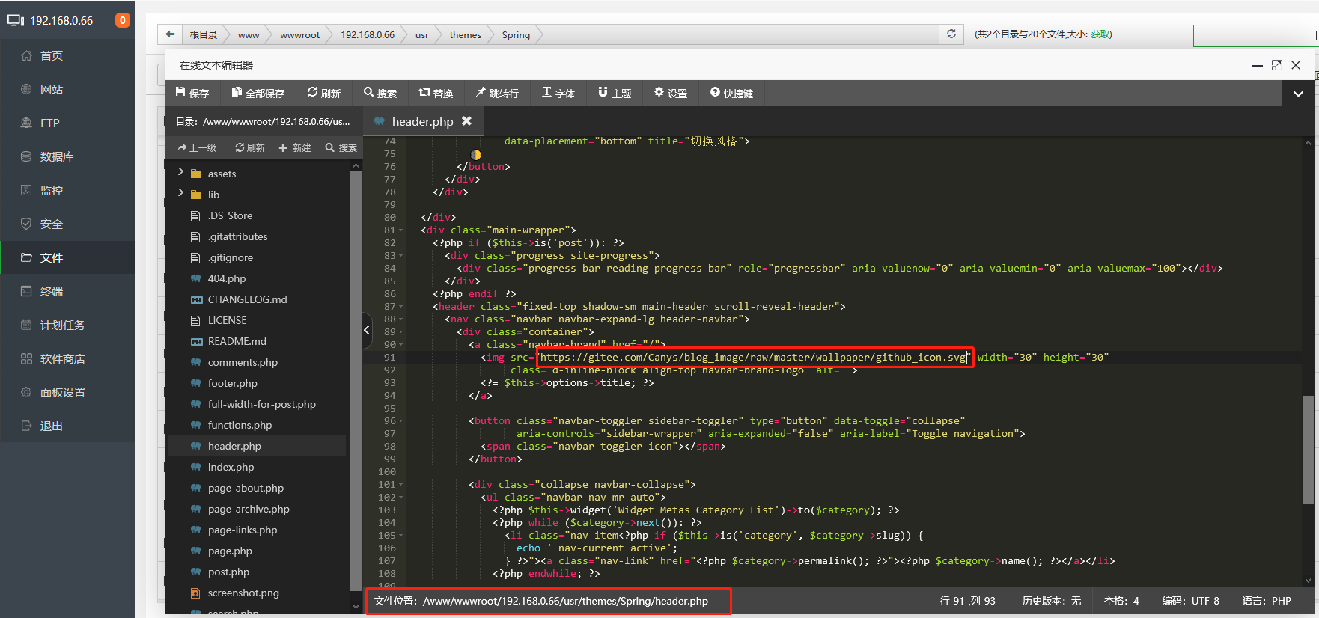Open page-archive.php
This screenshot has height=618, width=1319.
[249, 509]
